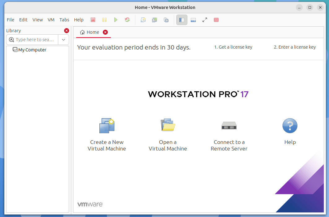Open a Virtual Machine

[x=168, y=133]
